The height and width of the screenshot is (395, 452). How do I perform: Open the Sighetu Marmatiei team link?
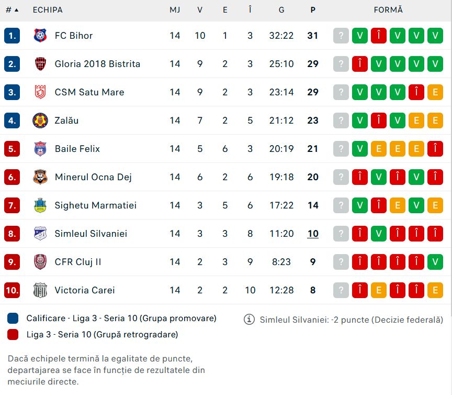pyautogui.click(x=95, y=205)
